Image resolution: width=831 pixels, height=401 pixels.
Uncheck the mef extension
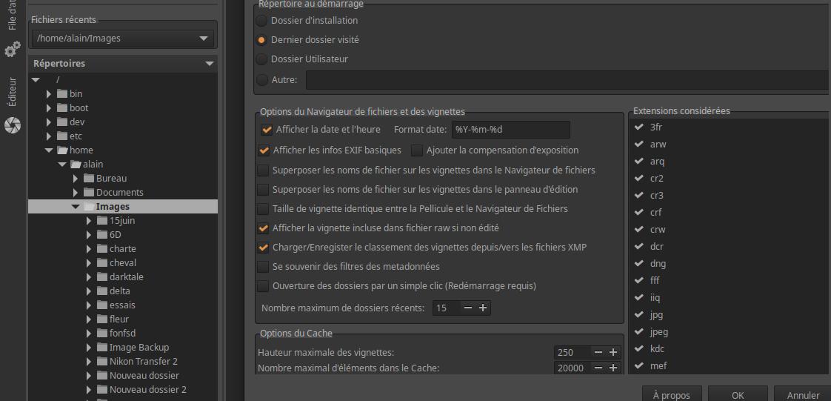638,365
